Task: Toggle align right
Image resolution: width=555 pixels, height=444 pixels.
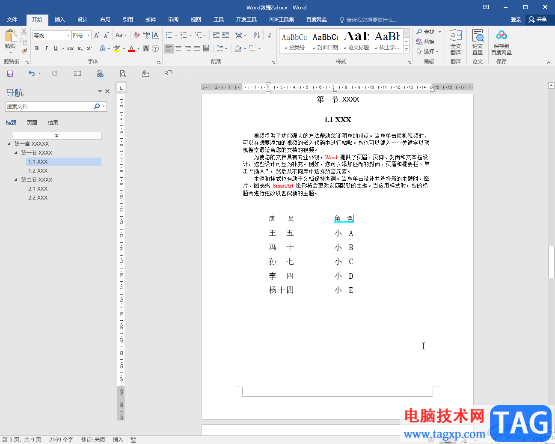Action: (188, 48)
